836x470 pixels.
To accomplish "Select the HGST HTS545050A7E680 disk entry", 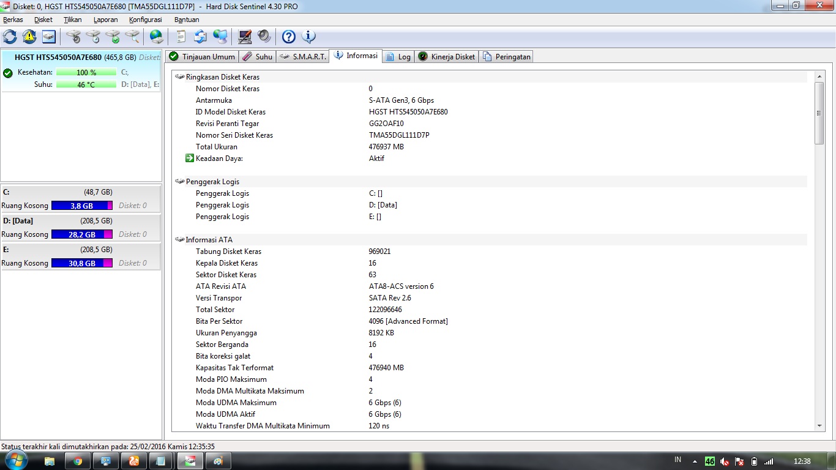I will tap(81, 71).
